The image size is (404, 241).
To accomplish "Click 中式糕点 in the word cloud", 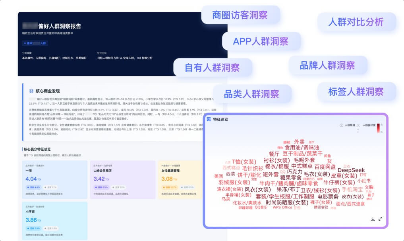I will click(302, 166).
